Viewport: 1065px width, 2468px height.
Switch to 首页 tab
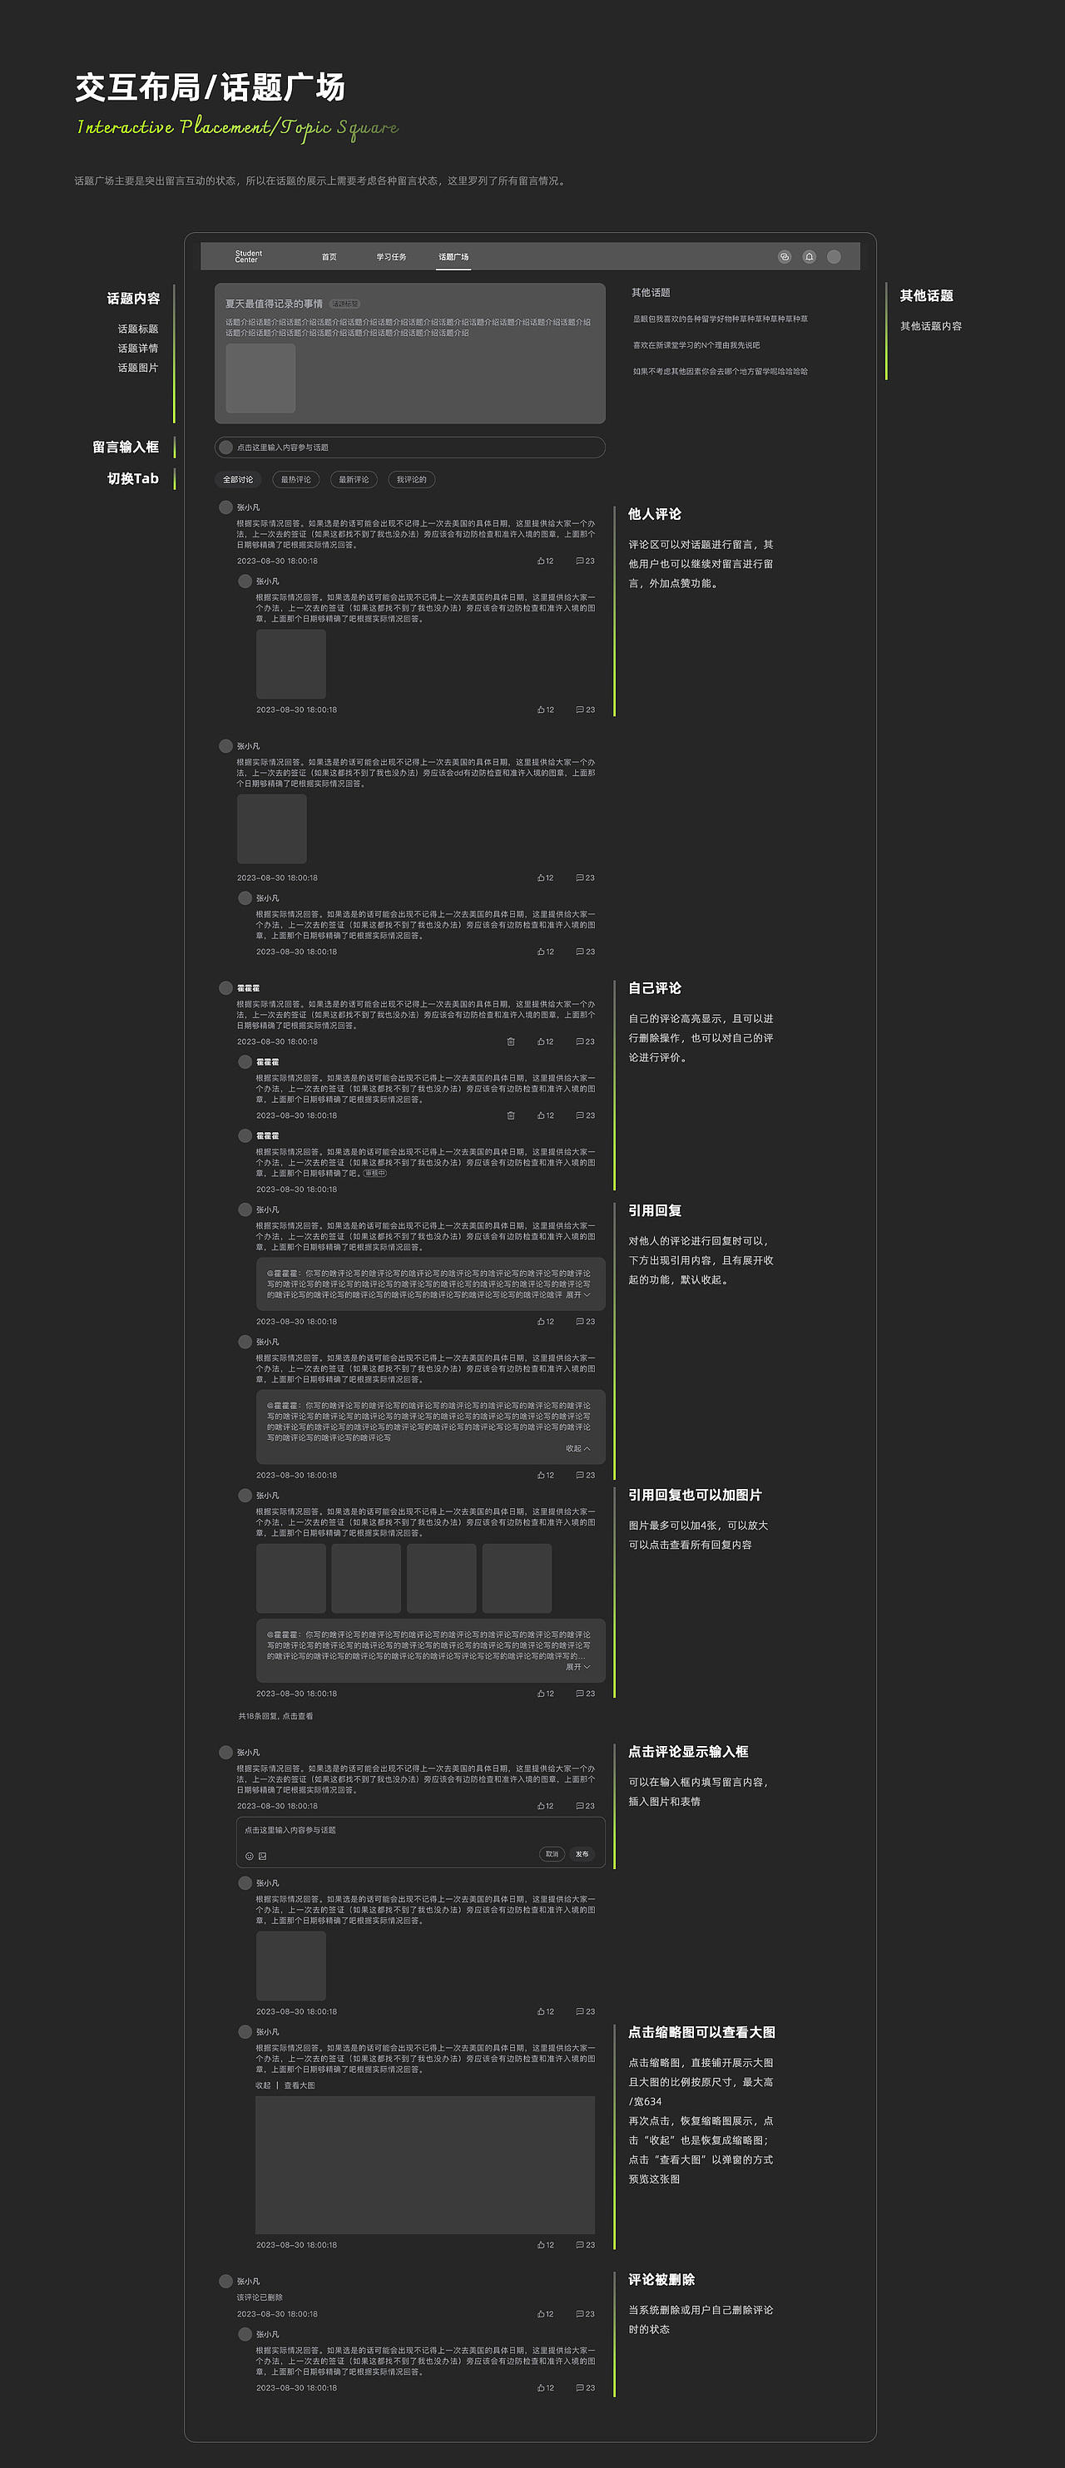coord(329,257)
